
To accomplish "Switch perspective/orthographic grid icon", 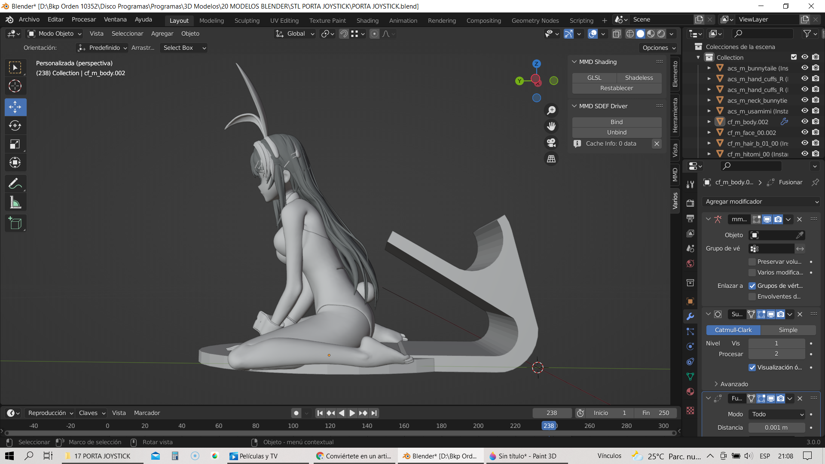I will pos(551,159).
